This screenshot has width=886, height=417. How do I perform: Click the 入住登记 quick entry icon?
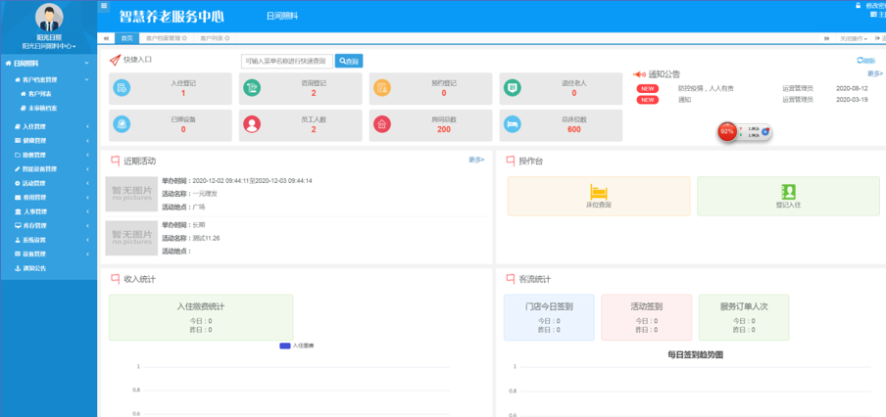pos(122,88)
